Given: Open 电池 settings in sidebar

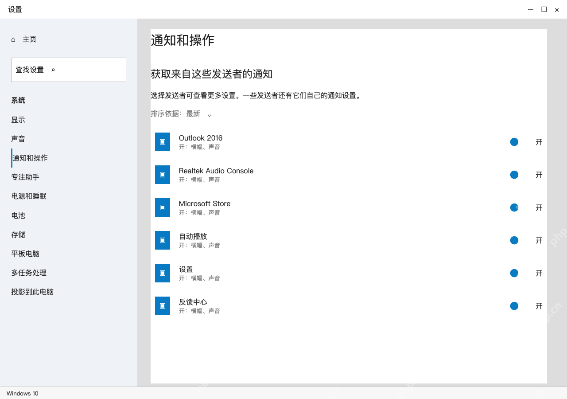Looking at the screenshot, I should pos(18,215).
